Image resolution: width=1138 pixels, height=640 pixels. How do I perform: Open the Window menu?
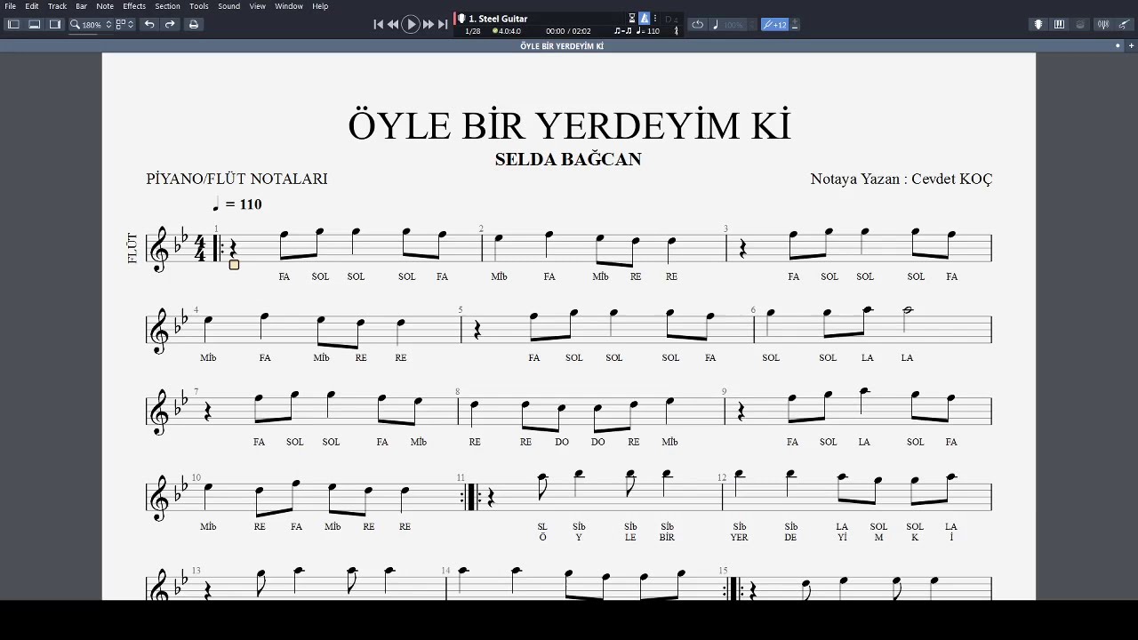[x=289, y=6]
